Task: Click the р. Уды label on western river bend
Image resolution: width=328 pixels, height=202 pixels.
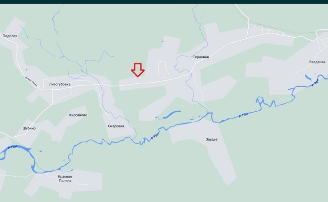Action: pos(12,147)
